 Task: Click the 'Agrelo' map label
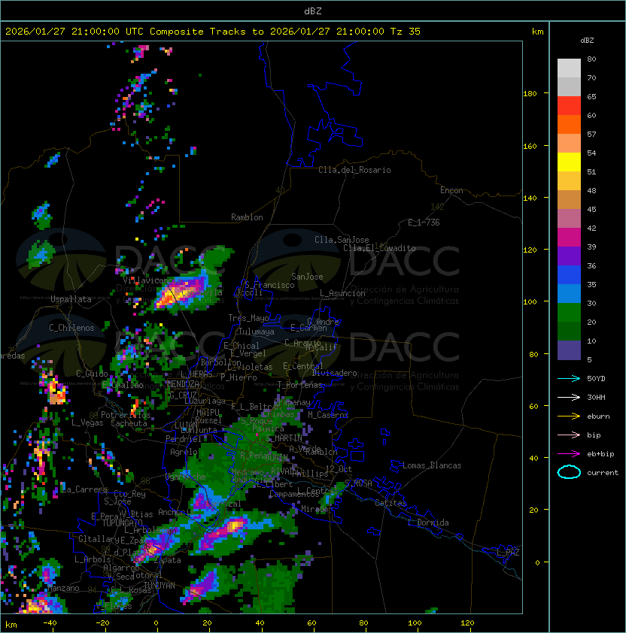tap(184, 452)
